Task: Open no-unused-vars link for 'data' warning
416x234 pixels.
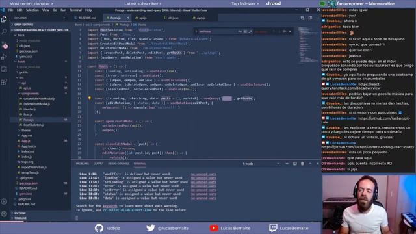Action: [x=203, y=198]
